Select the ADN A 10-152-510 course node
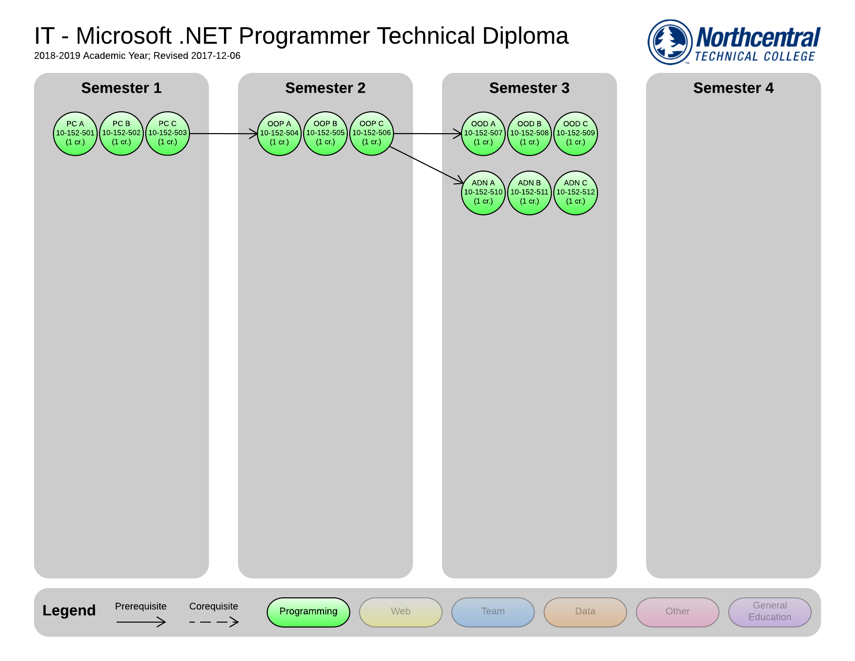The height and width of the screenshot is (661, 855). point(483,192)
